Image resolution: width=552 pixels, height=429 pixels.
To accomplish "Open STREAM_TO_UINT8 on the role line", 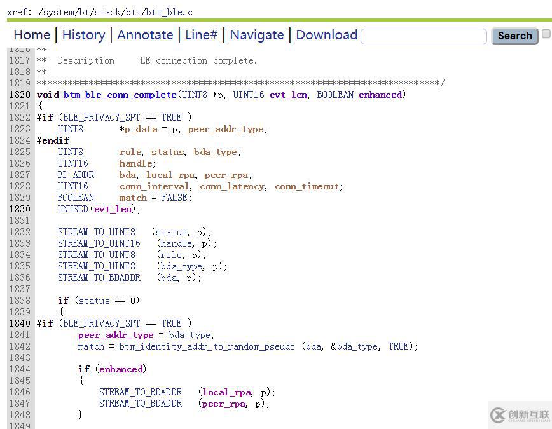I will (x=97, y=255).
